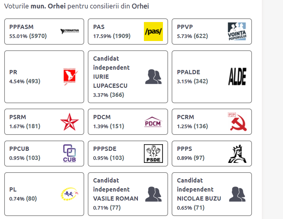Image resolution: width=283 pixels, height=219 pixels.
Task: Click the ALDE party logo
Action: pos(237,77)
